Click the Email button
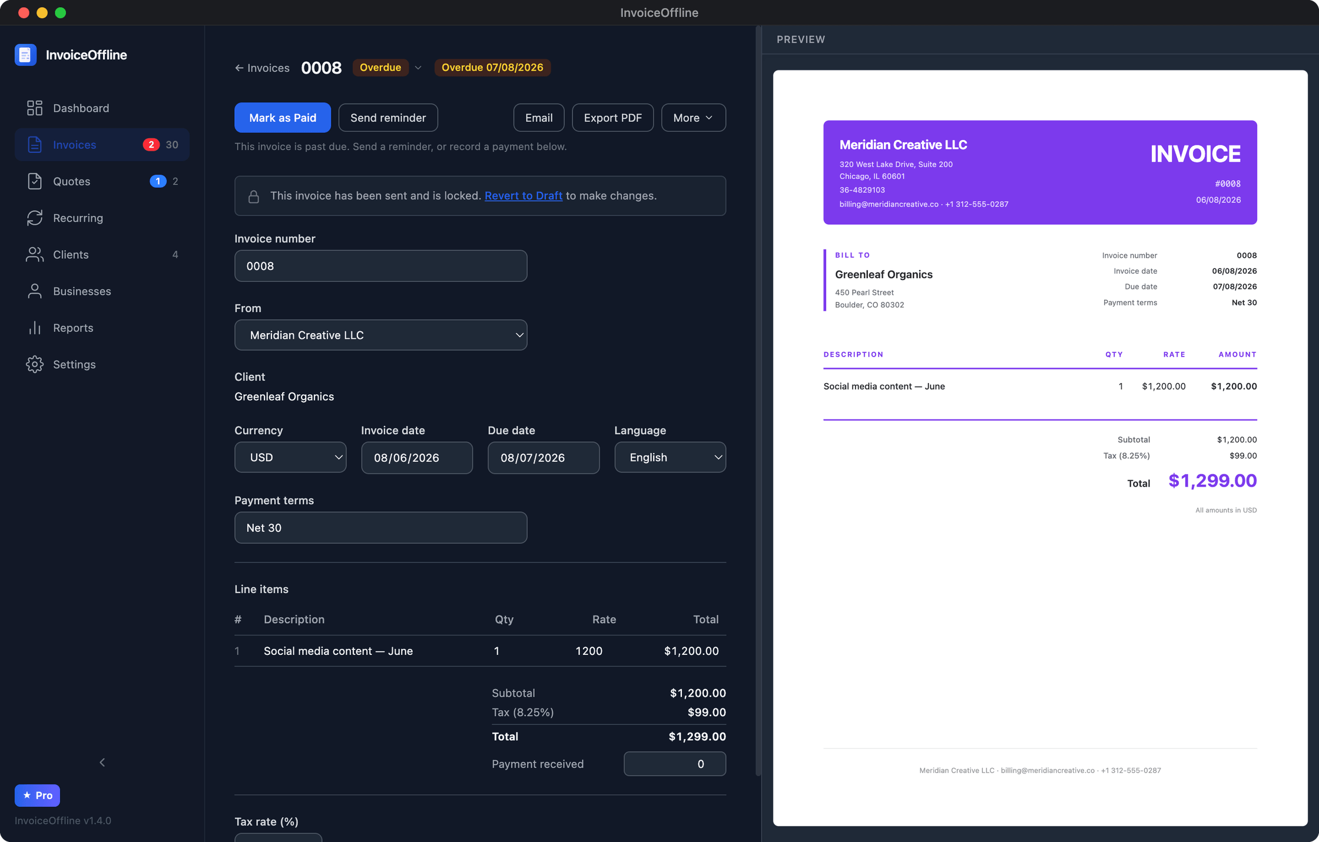Image resolution: width=1319 pixels, height=842 pixels. [x=539, y=118]
